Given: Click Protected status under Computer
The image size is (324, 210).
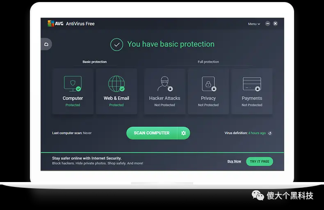Looking at the screenshot, I should pyautogui.click(x=73, y=105).
